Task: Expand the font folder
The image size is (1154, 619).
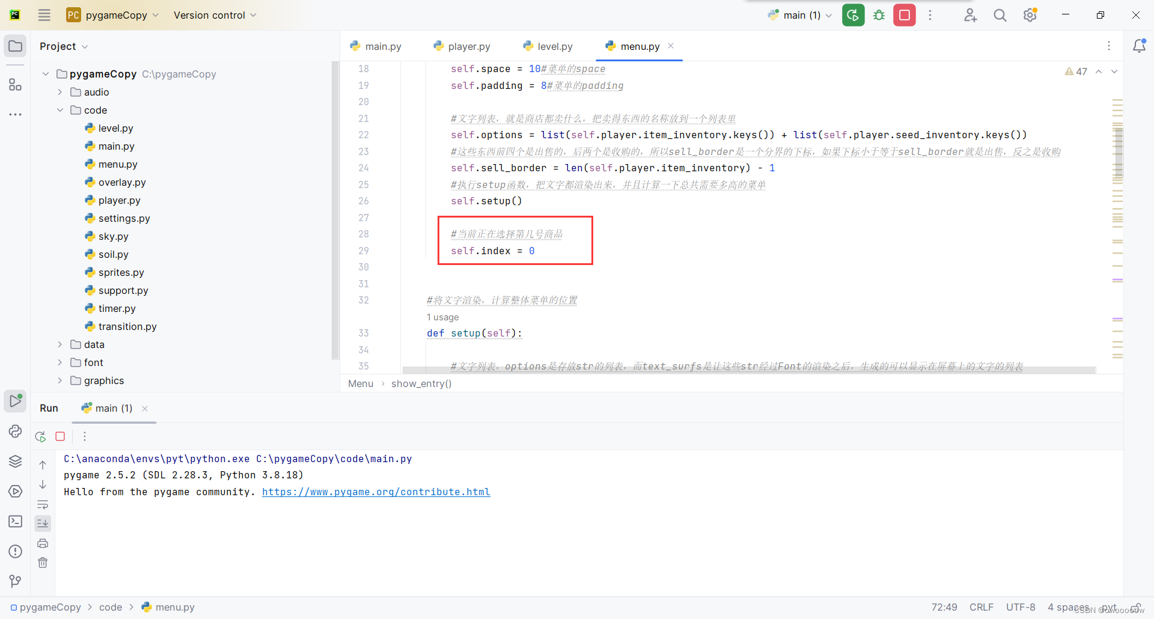Action: [60, 362]
